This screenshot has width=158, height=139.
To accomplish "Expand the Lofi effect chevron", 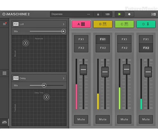I will click(x=63, y=24).
